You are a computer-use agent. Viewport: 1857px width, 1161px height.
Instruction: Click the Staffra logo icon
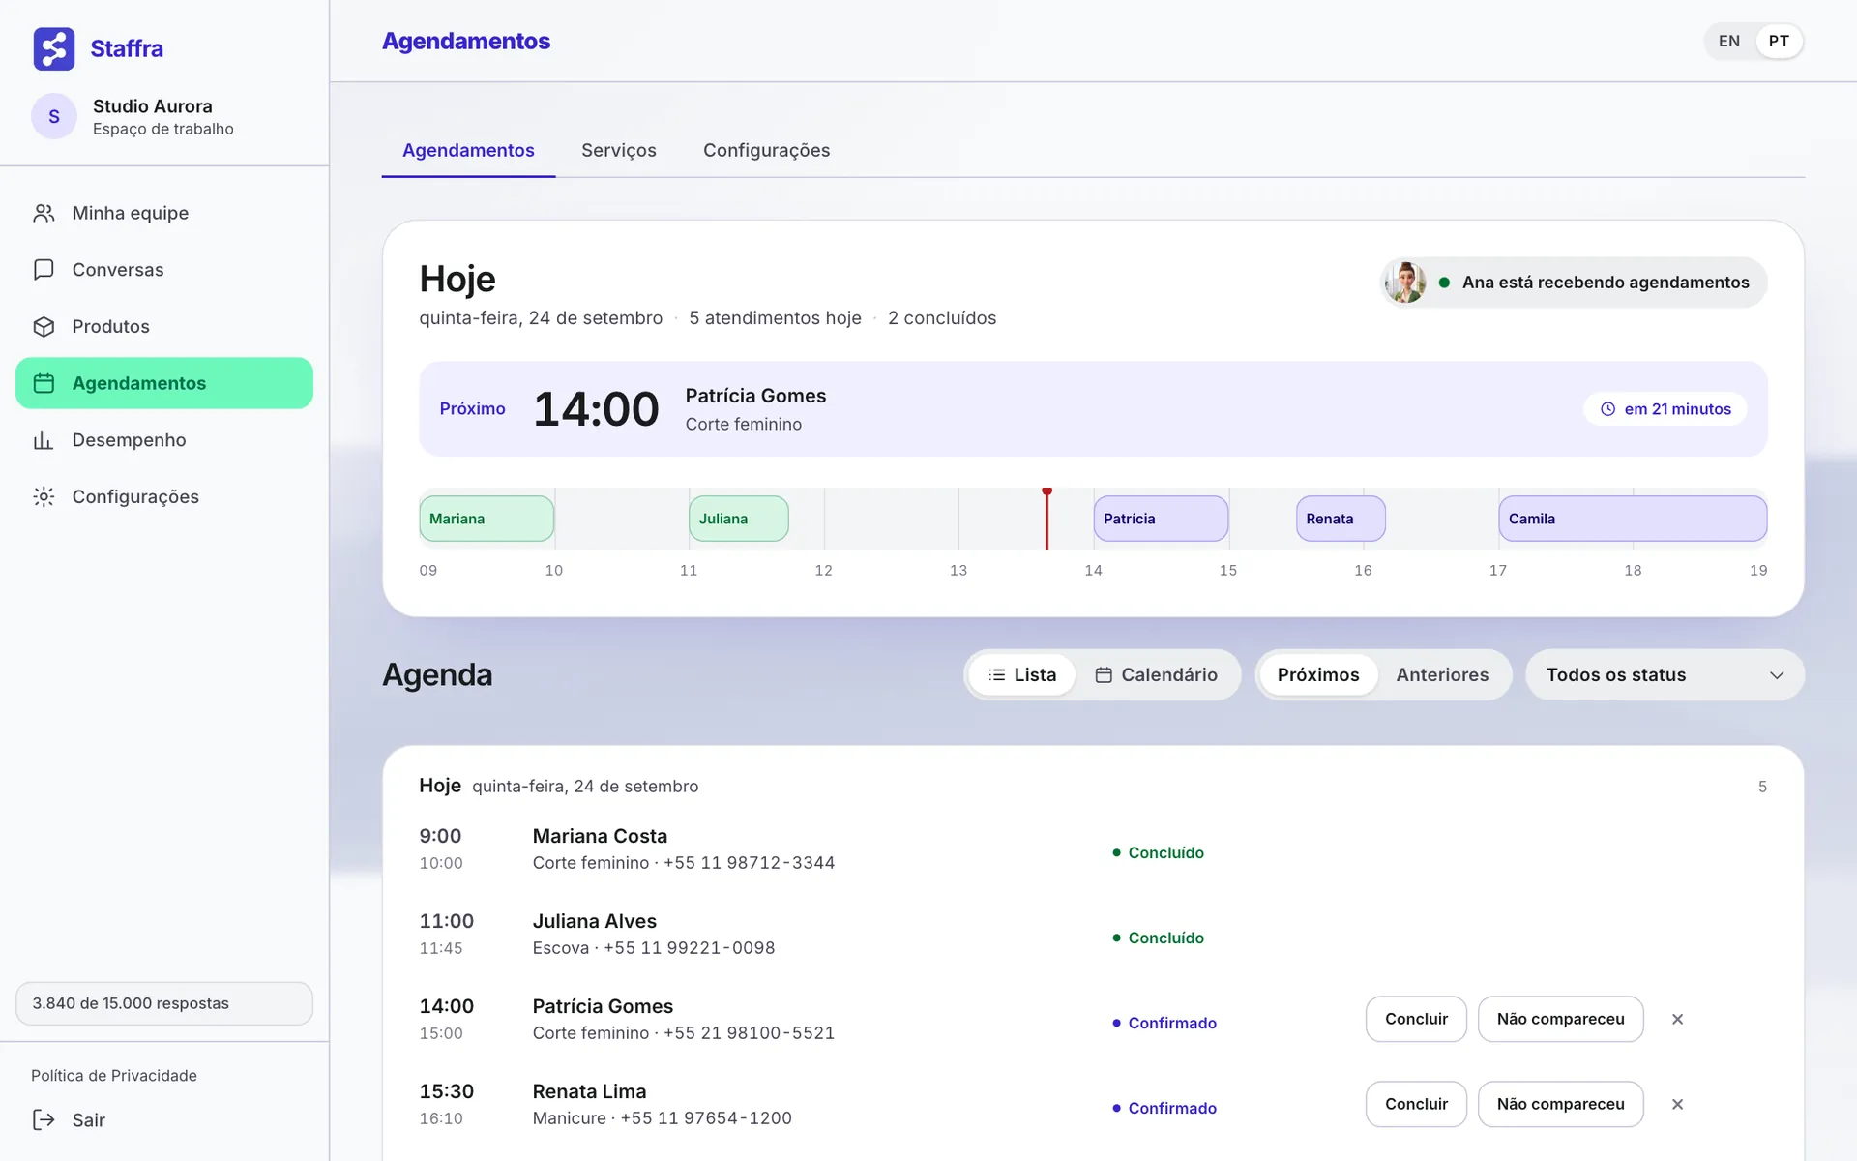tap(54, 48)
